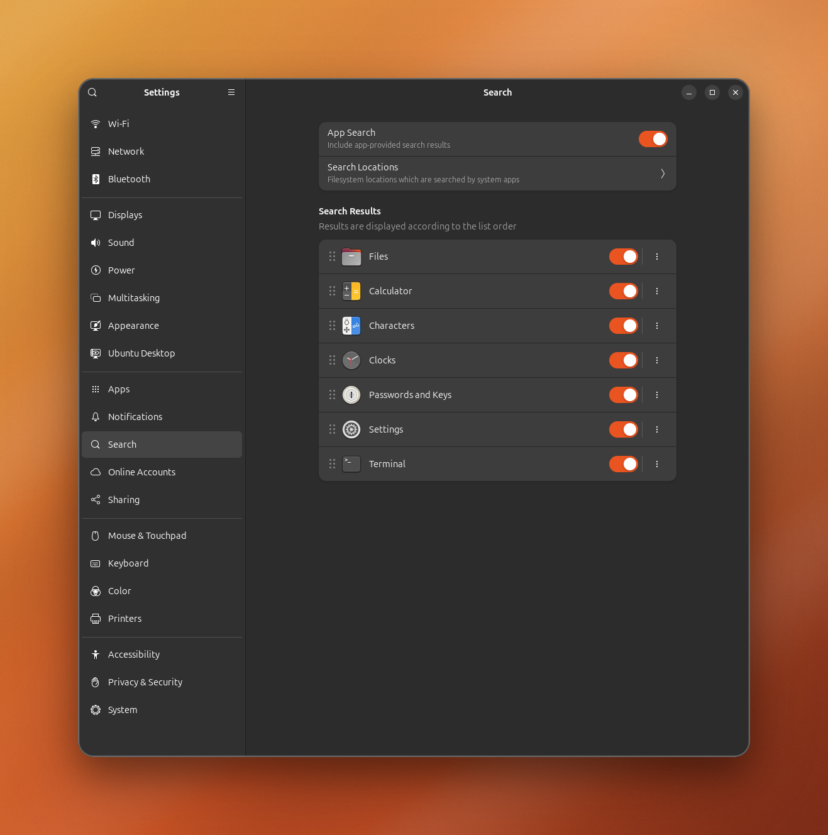Viewport: 828px width, 835px height.
Task: Go to Multitasking settings
Action: (162, 298)
